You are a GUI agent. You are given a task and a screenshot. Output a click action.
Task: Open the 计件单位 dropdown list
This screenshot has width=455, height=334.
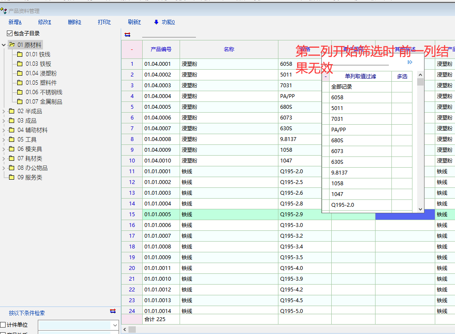click(x=115, y=325)
